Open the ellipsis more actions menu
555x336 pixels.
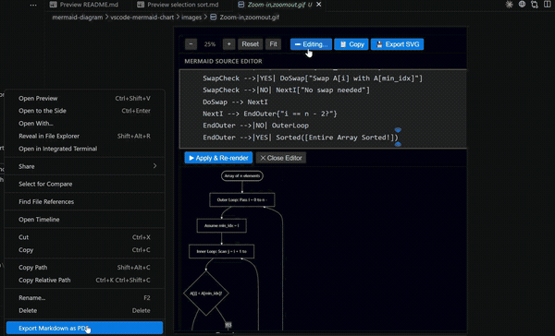point(33,5)
